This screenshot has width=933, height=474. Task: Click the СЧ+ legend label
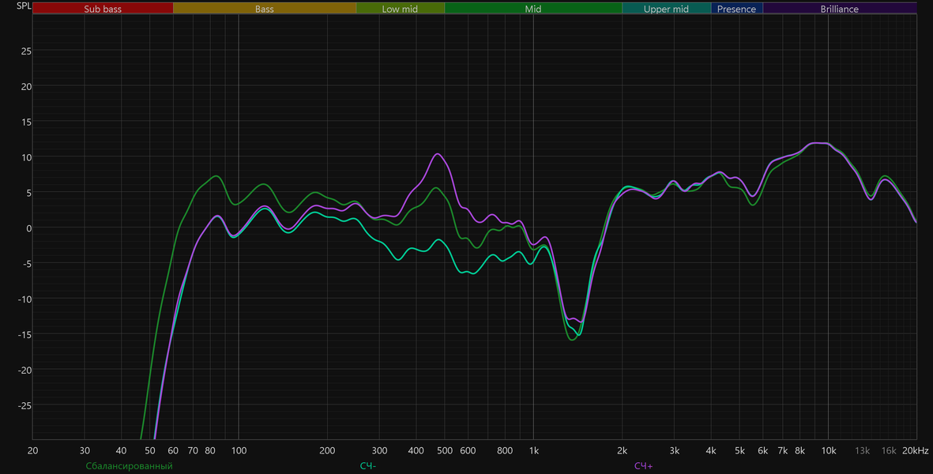tap(644, 466)
